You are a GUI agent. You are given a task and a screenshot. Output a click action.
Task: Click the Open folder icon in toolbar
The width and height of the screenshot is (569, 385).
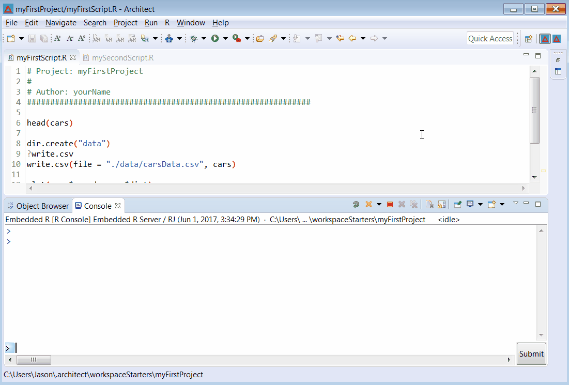click(260, 38)
